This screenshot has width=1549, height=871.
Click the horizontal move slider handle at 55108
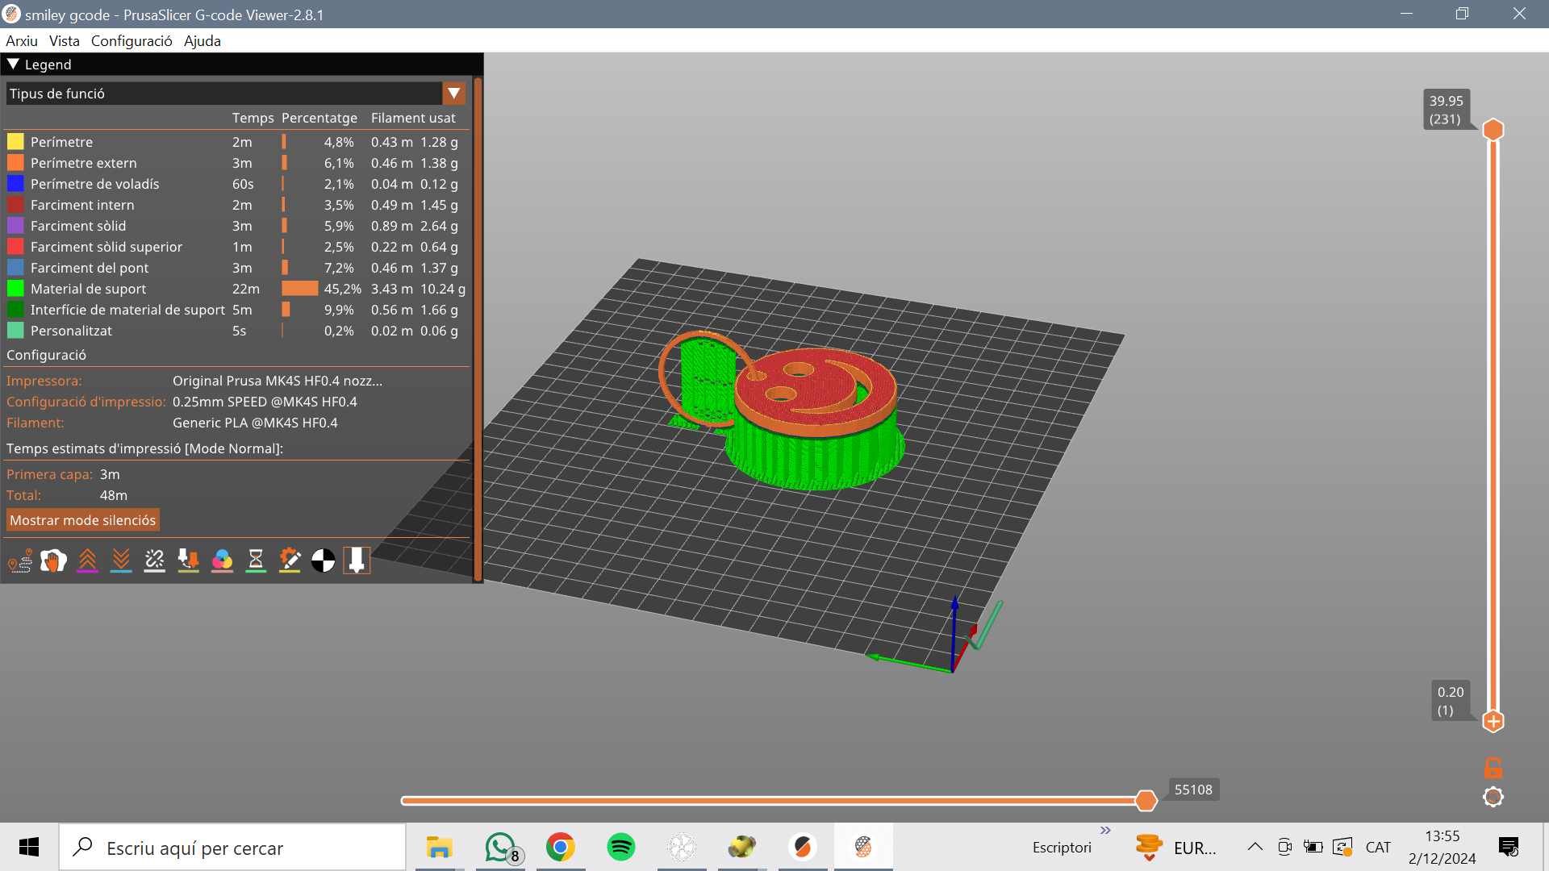(x=1146, y=800)
